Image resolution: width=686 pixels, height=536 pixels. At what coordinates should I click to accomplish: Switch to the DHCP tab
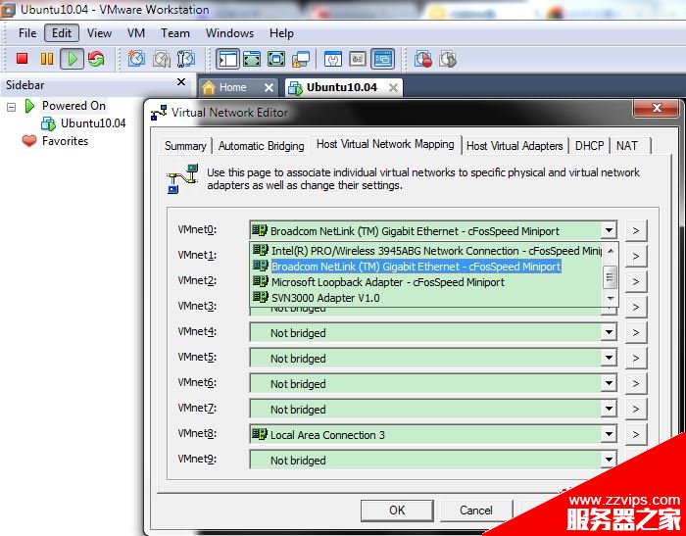(x=589, y=146)
